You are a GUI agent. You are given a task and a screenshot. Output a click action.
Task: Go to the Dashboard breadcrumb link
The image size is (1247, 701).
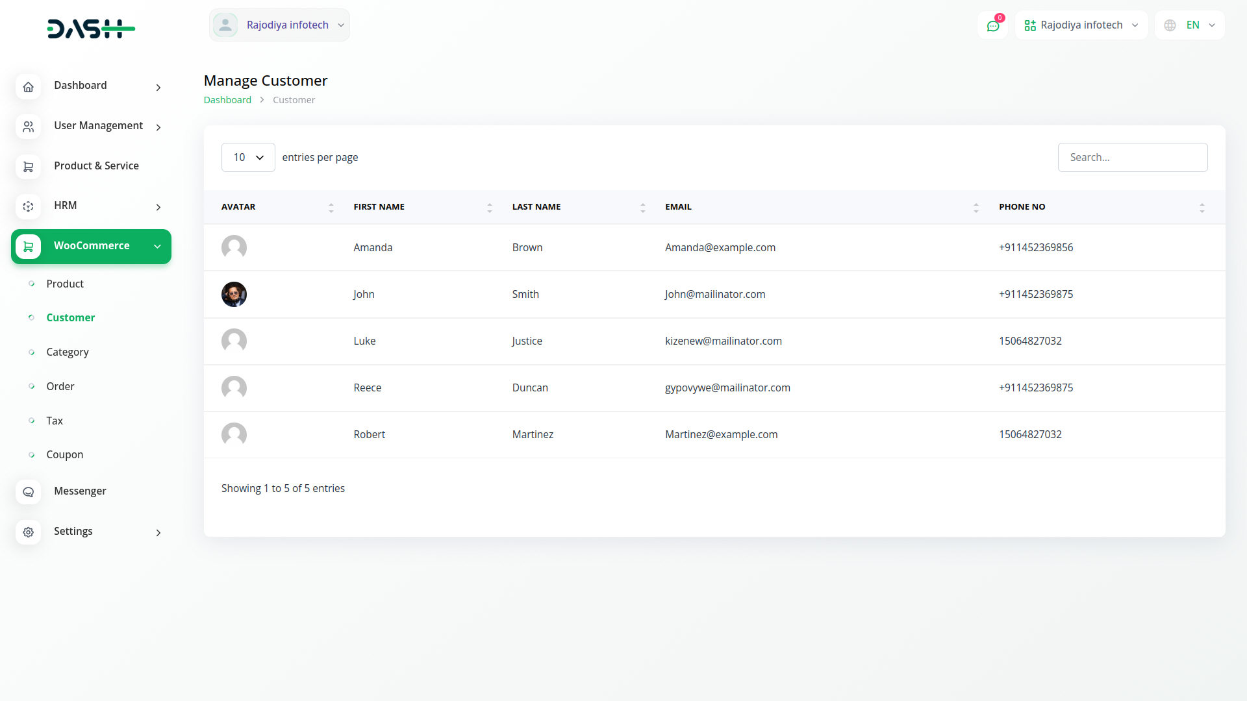click(x=227, y=100)
